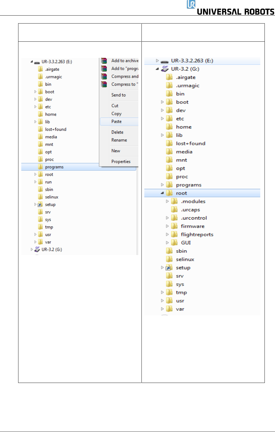
Task: Collapse the UR-3.3.2.263 (E:) drive in left tree
Action: tap(32, 62)
